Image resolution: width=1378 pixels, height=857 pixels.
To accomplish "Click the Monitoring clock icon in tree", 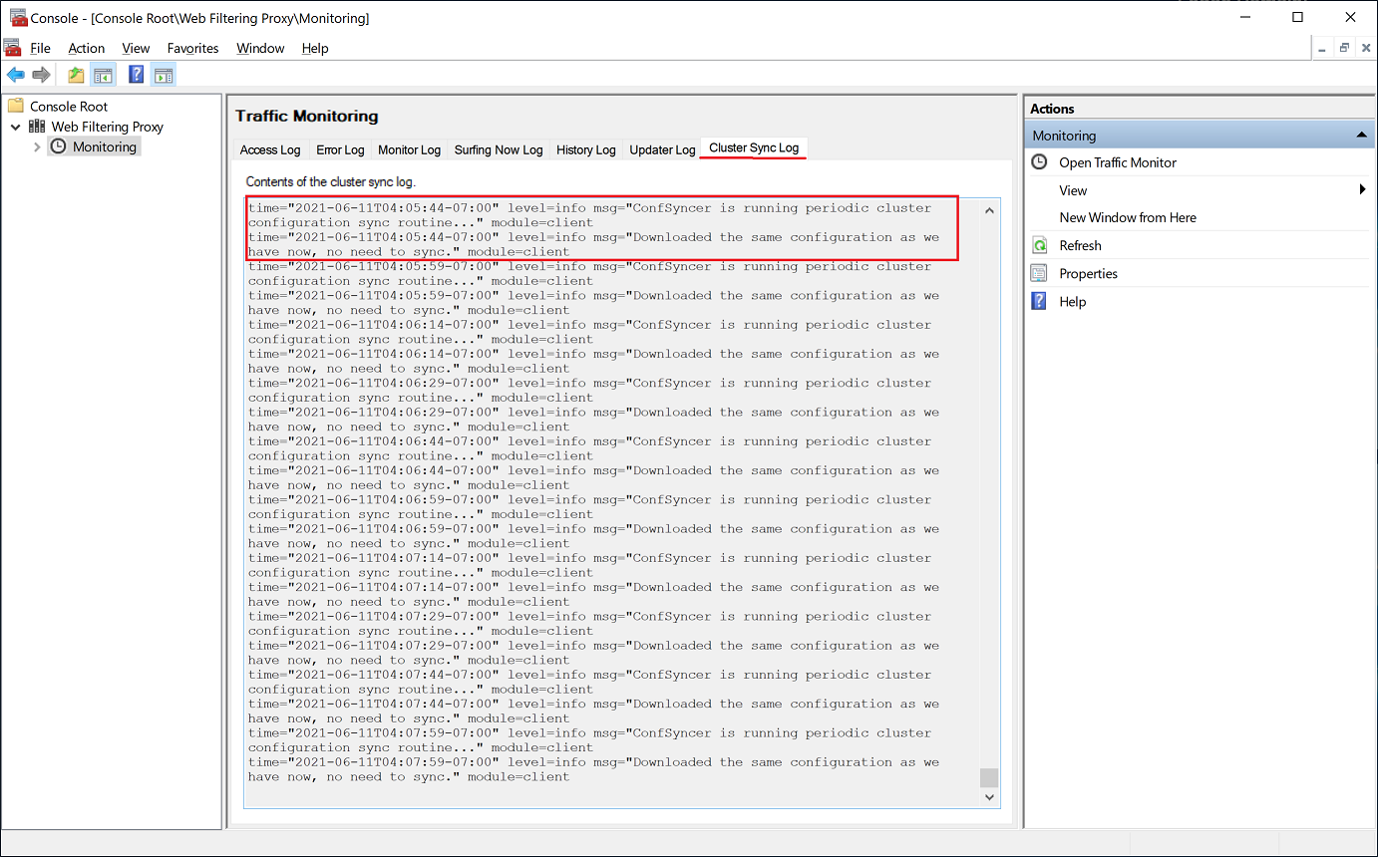I will [x=58, y=146].
